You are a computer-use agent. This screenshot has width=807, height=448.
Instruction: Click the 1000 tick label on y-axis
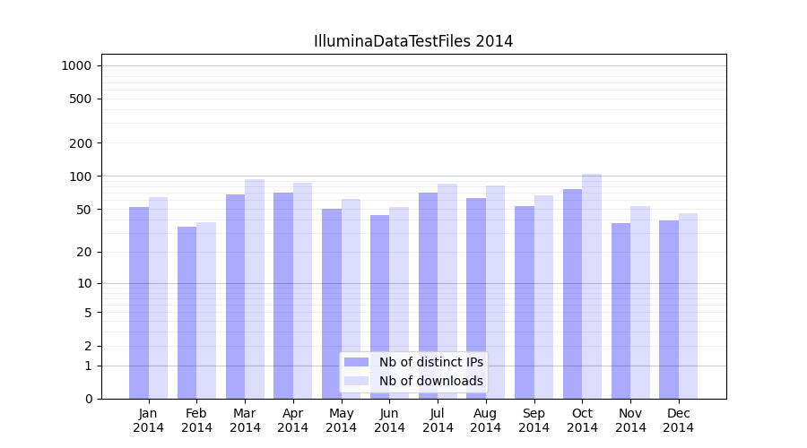76,65
